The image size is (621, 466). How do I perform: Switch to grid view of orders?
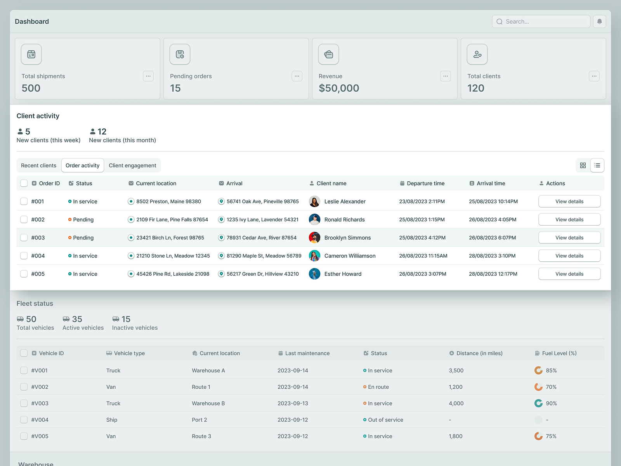coord(583,165)
